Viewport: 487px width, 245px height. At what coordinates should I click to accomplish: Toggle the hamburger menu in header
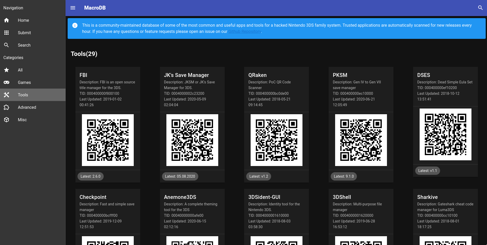[73, 8]
